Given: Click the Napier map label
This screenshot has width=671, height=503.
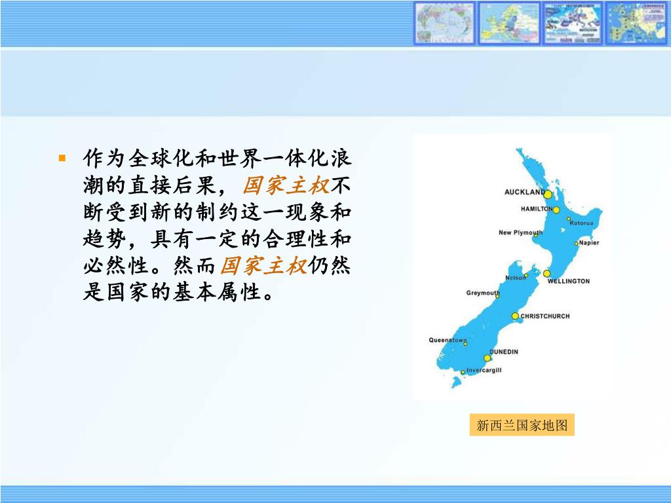Looking at the screenshot, I should tap(589, 242).
